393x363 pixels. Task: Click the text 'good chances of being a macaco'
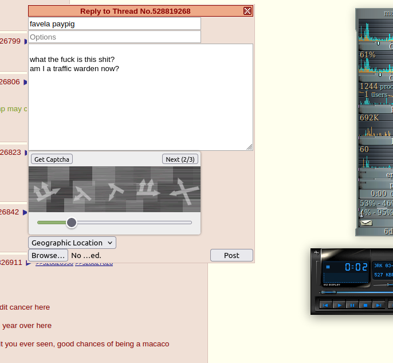(x=113, y=344)
